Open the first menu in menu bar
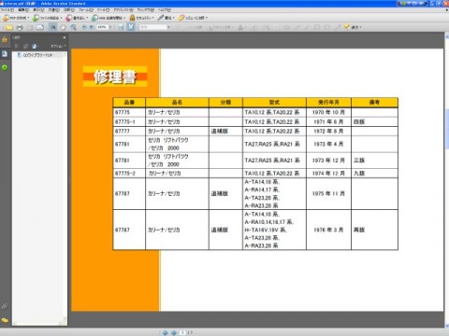The image size is (449, 336). (7, 10)
